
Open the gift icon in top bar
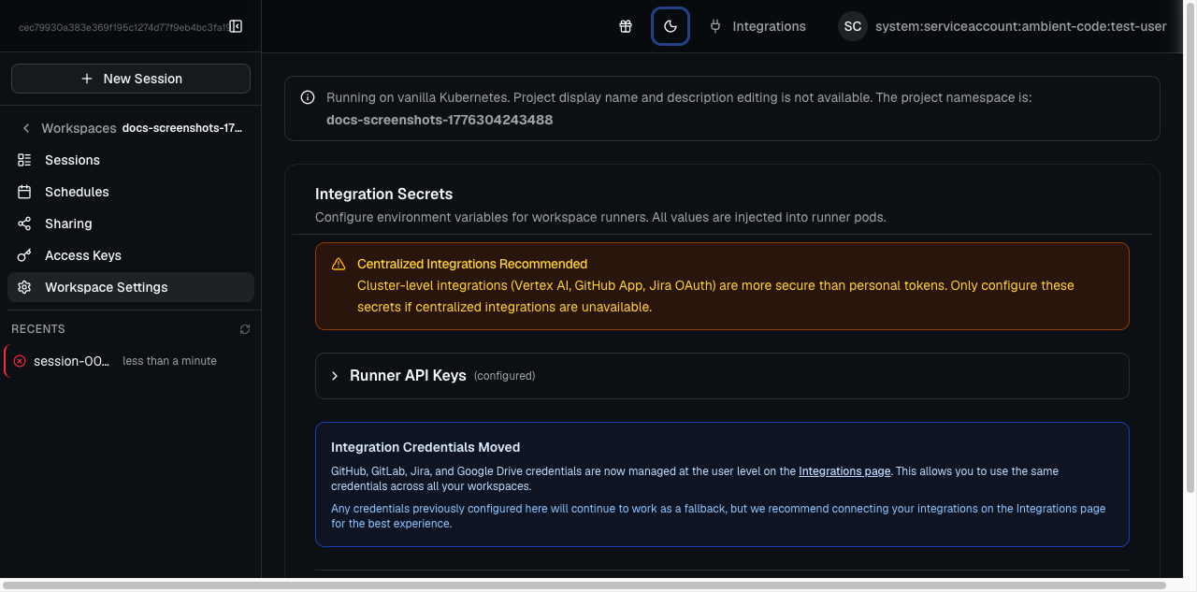(x=626, y=26)
